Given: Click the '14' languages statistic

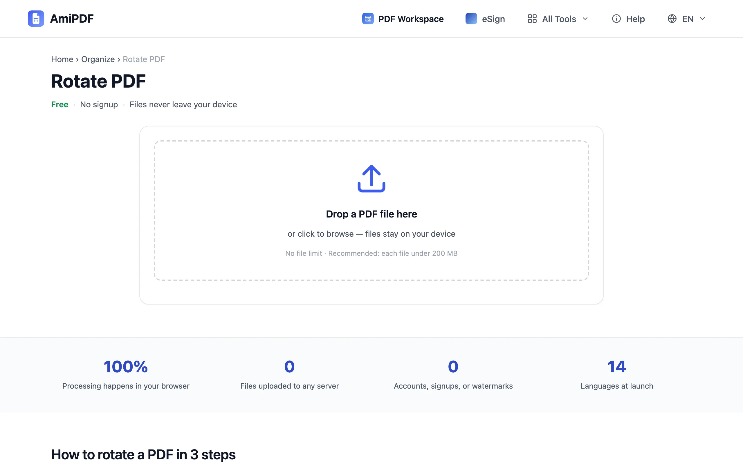Looking at the screenshot, I should click(x=617, y=367).
